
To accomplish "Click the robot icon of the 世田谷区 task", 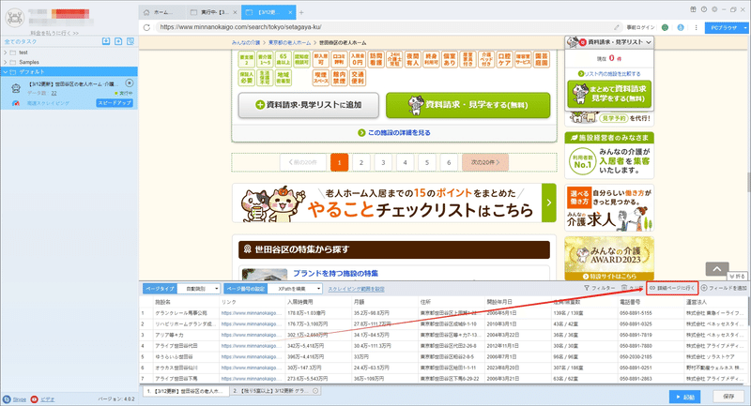I will tap(16, 88).
